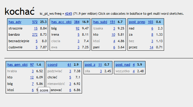Open the total frequency 4245 link
This screenshot has width=193, height=107.
[68, 14]
